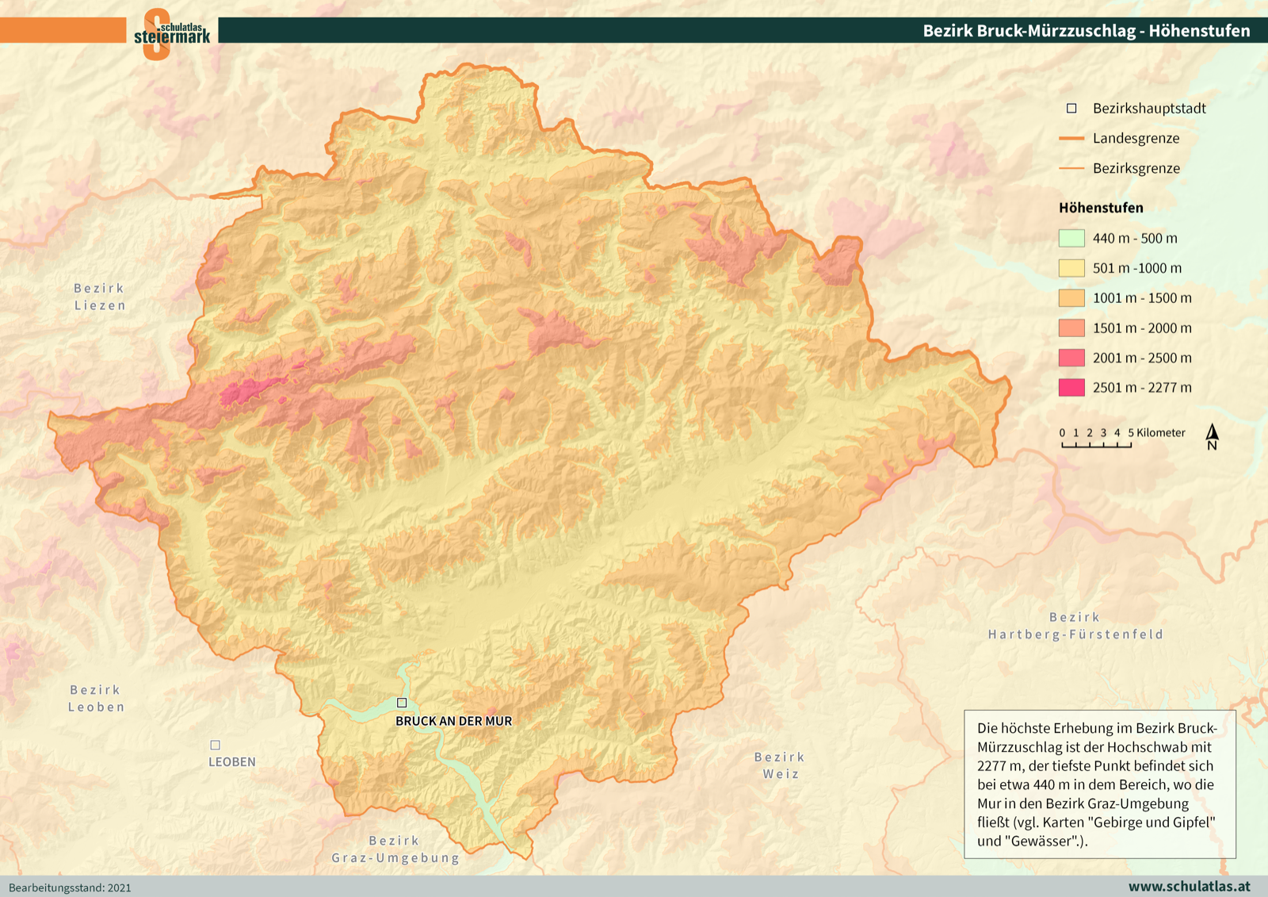Select the 1001 m - 1500 m orange swatch
The image size is (1268, 897).
click(1071, 298)
